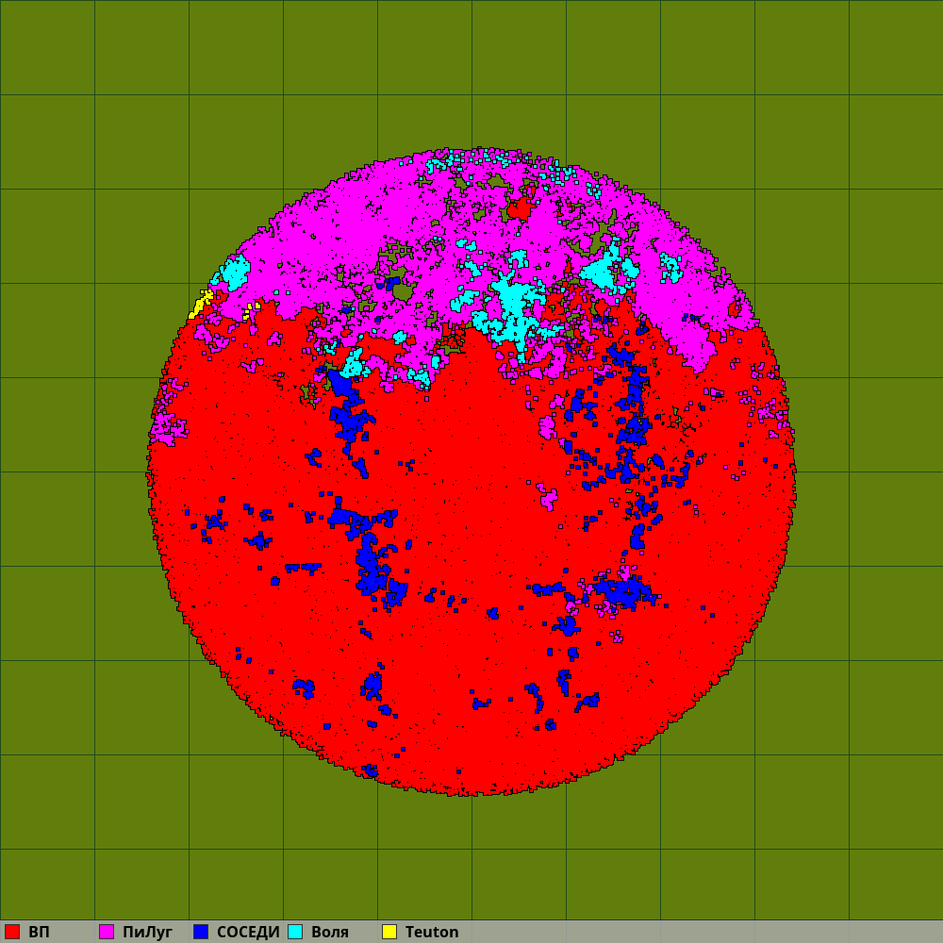Select the largest cyan Воля territory near map center

(509, 306)
